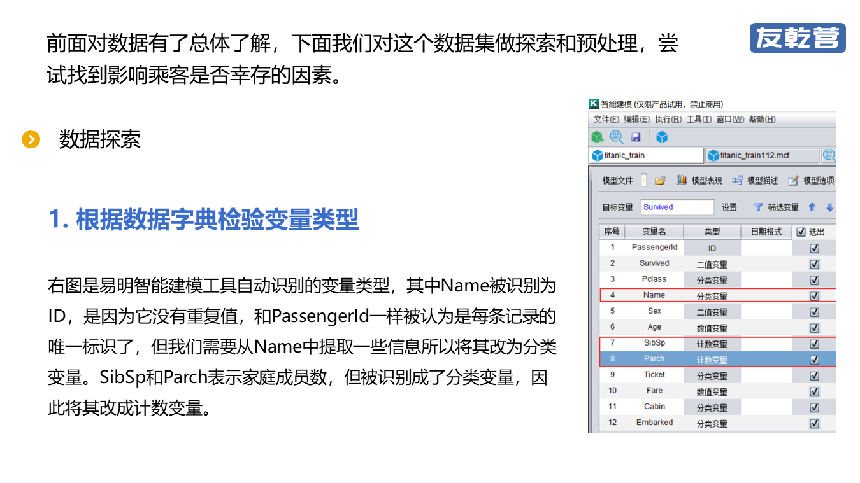Click the 计数变量 type cell of SibSp
The image size is (860, 483).
tap(712, 344)
